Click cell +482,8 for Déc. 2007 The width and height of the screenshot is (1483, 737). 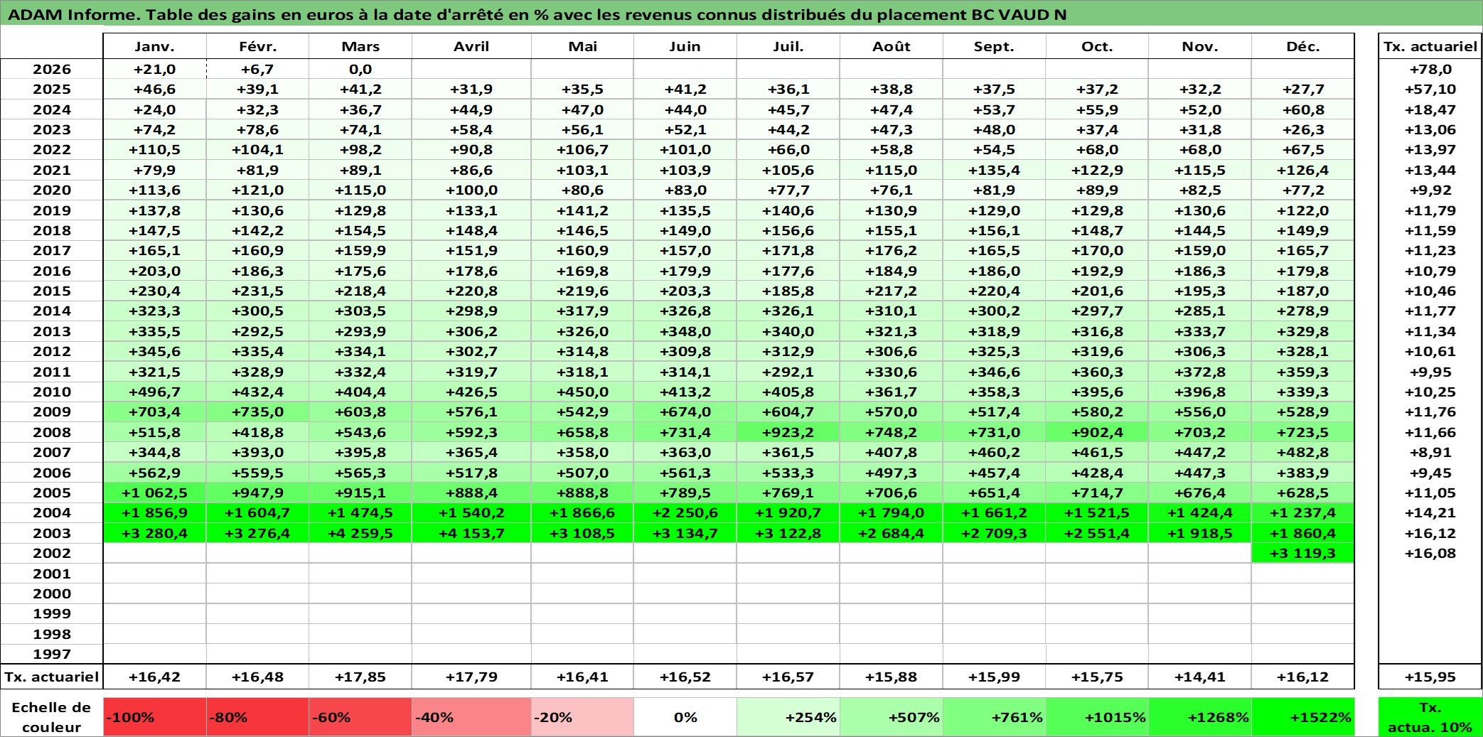[x=1303, y=452]
